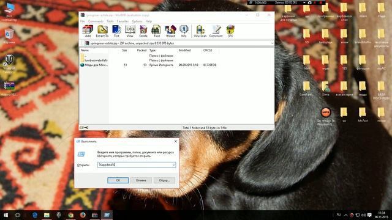This screenshot has height=220, width=392.
Task: Click the SFX toolbar icon
Action: (230, 31)
